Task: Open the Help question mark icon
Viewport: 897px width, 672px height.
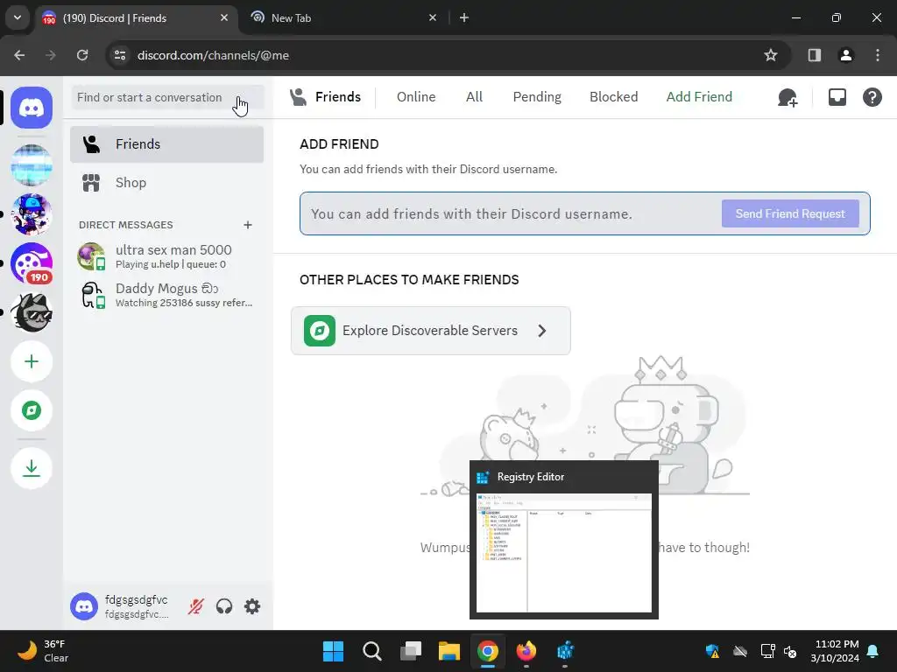Action: (872, 97)
